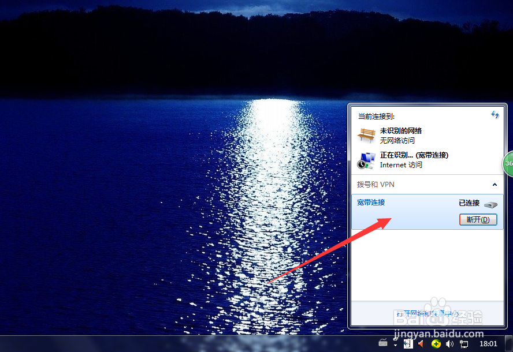
Task: Collapse the 拨号和 VPN section chevron
Action: [494, 184]
